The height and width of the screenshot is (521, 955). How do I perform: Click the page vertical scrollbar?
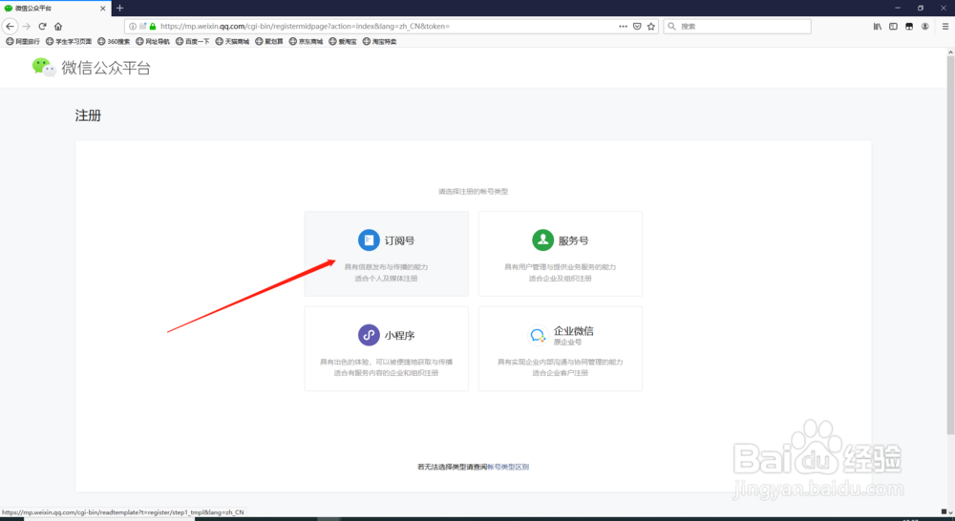[x=950, y=245]
